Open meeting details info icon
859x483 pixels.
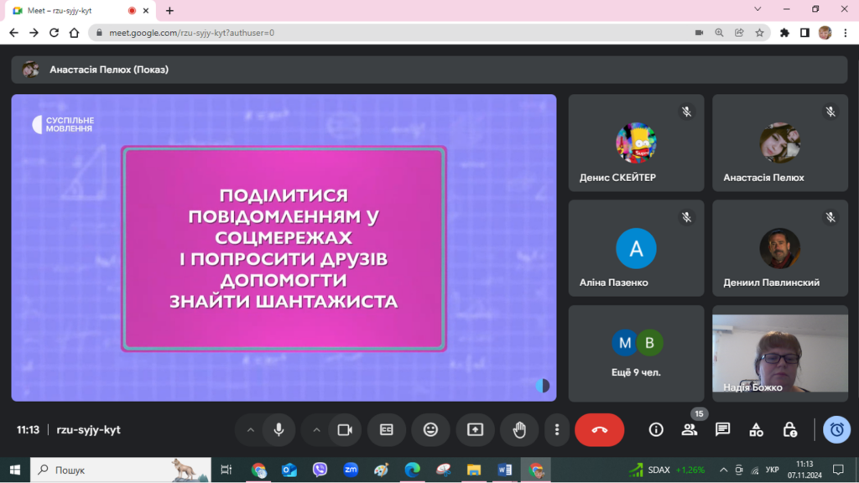[656, 430]
